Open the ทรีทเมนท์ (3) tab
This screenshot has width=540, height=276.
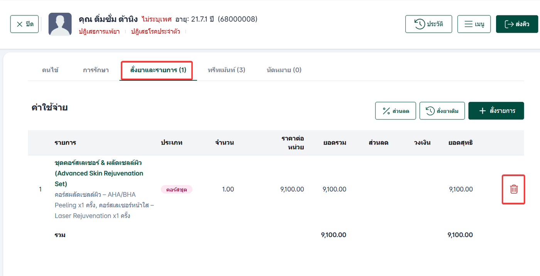point(226,70)
